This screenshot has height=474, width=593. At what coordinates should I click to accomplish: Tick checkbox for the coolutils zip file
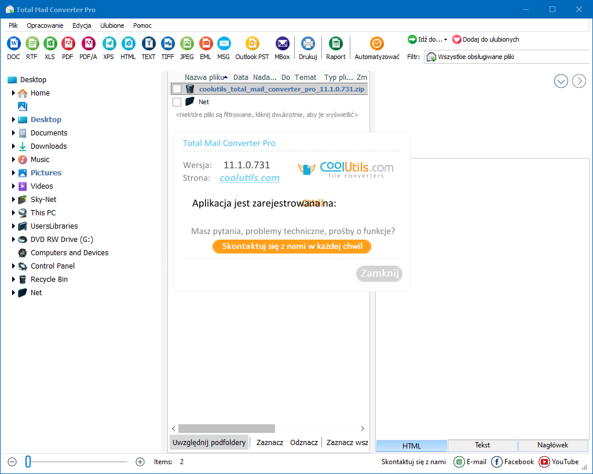tap(177, 89)
